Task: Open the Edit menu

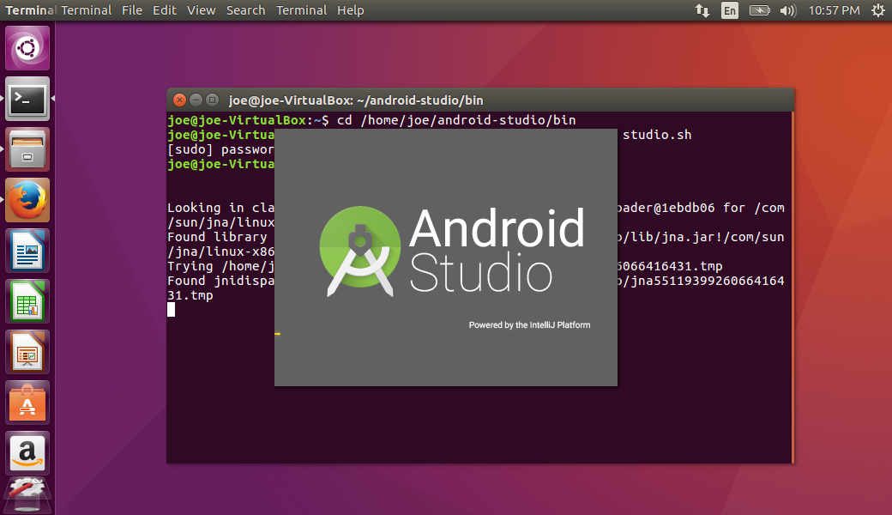Action: (x=165, y=10)
